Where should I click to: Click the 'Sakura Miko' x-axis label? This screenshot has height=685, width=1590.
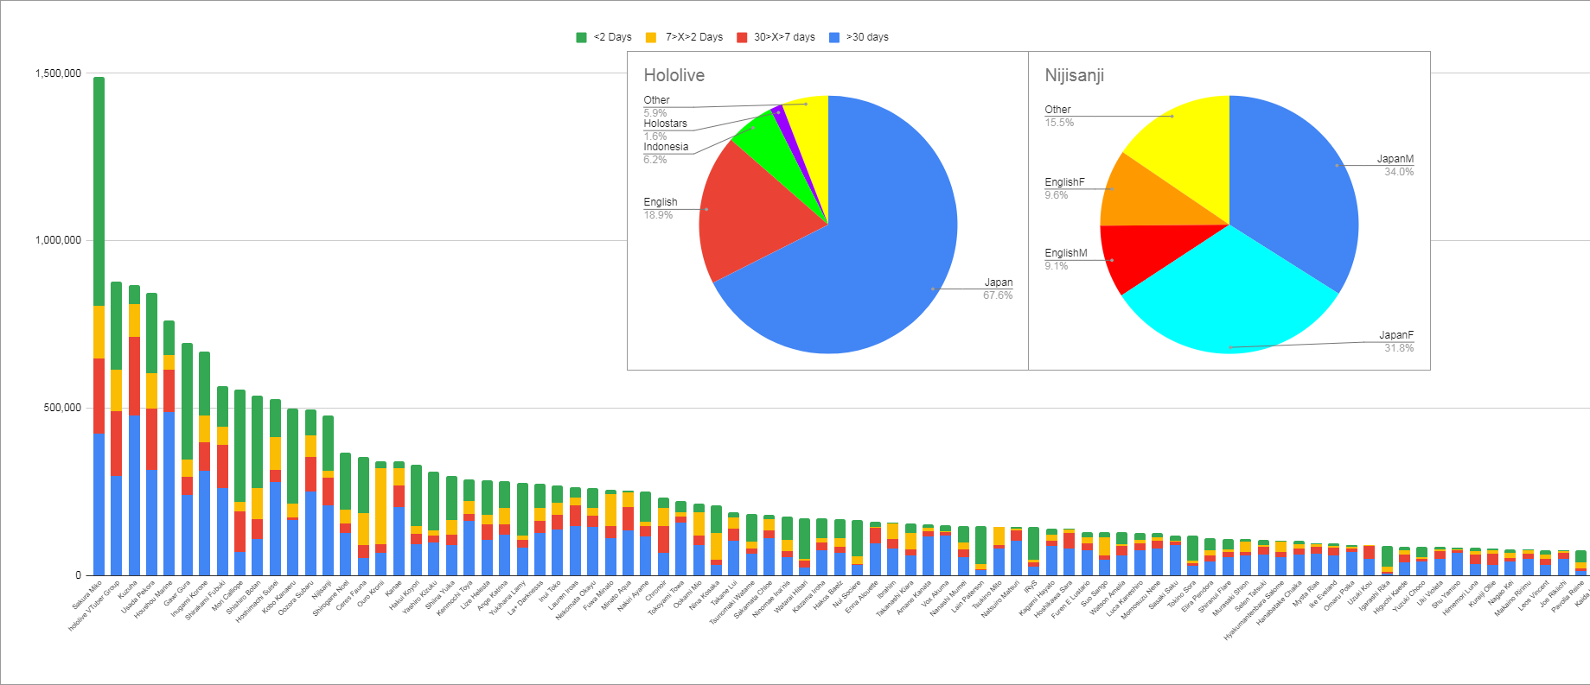pos(86,594)
